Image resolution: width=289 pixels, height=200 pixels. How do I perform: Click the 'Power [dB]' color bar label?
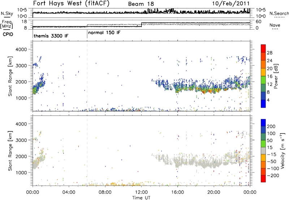[276, 76]
